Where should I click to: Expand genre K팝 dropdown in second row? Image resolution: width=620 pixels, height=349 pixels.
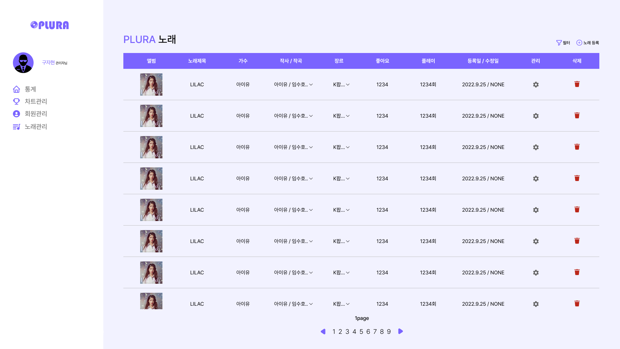click(x=348, y=116)
